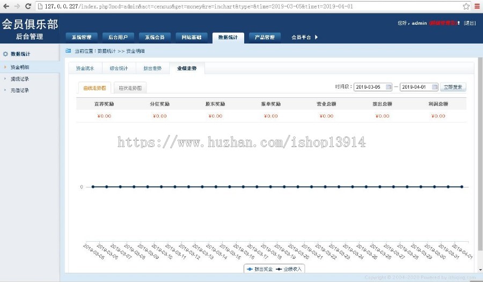Open the calendar picker for the 2019-04-01 end date
The height and width of the screenshot is (282, 483).
pos(434,87)
